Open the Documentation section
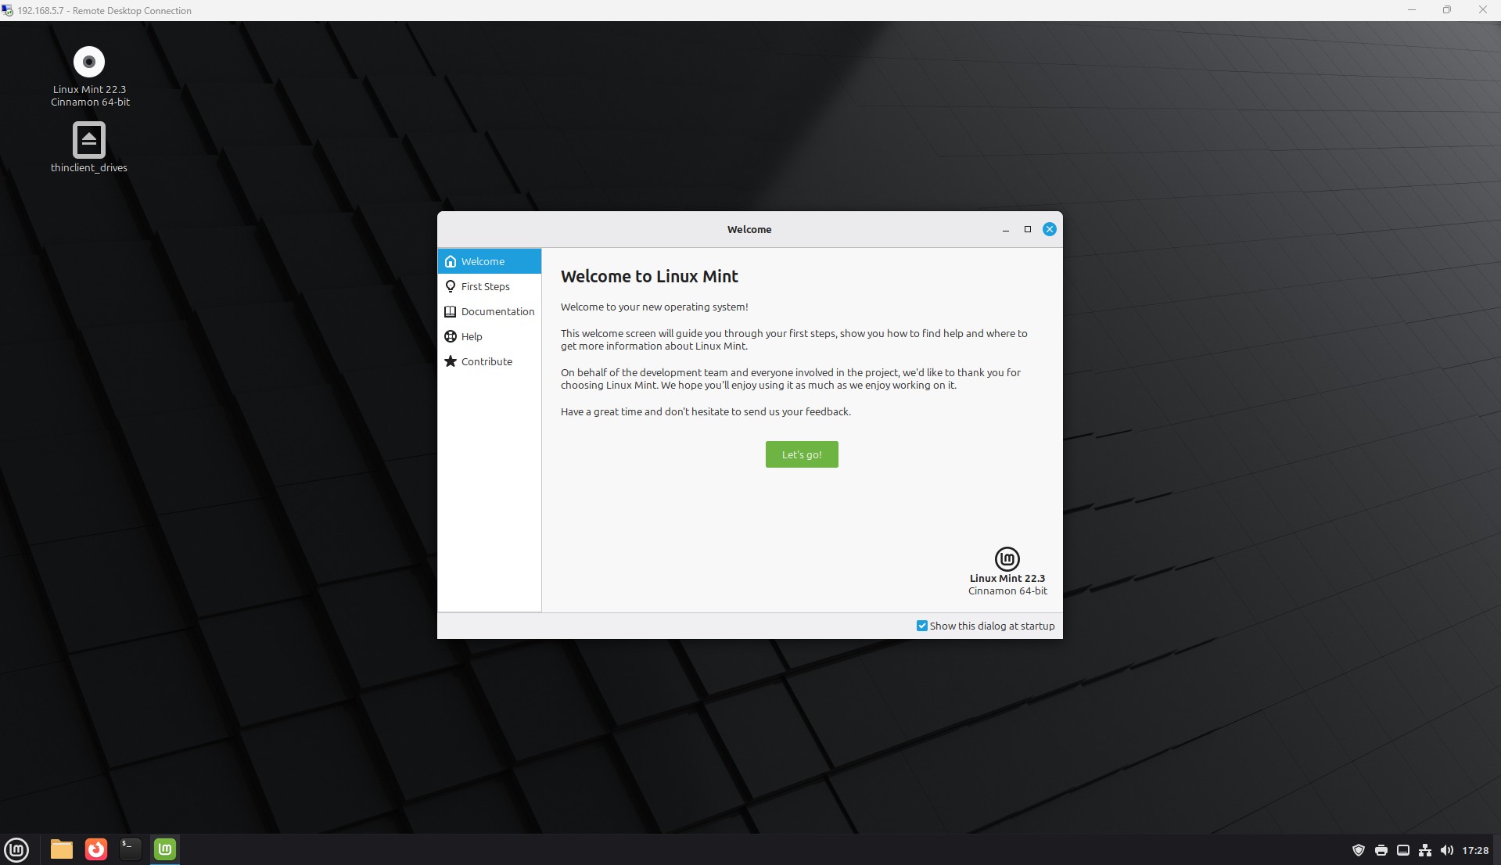 pos(497,311)
